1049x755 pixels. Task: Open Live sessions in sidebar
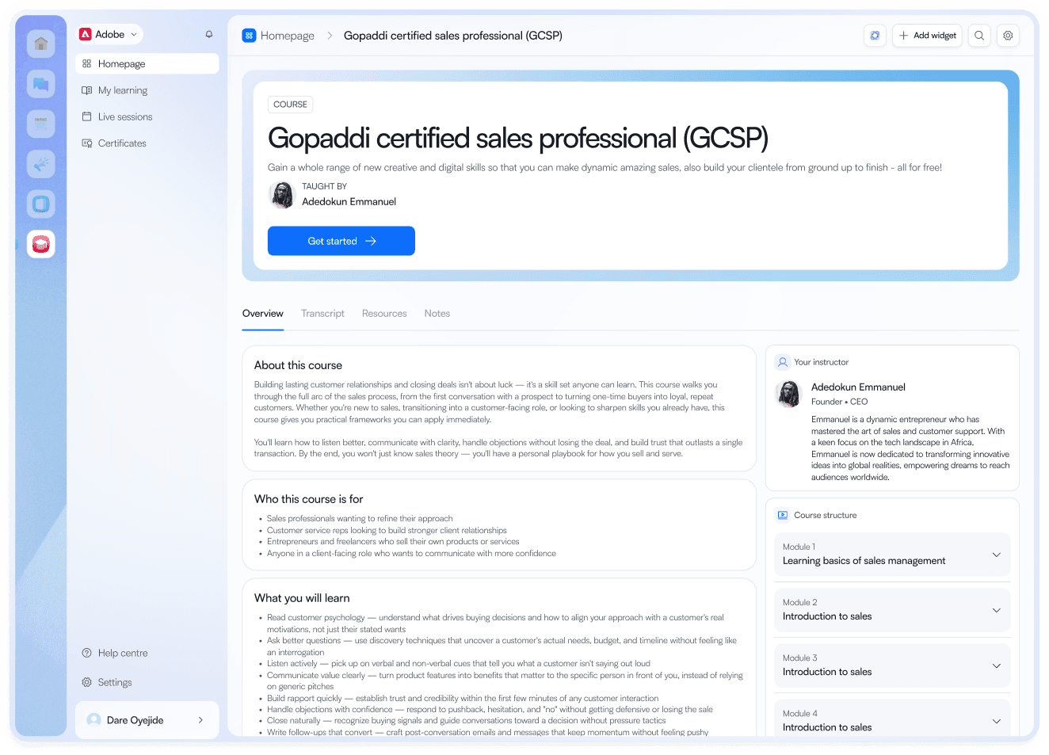click(147, 116)
